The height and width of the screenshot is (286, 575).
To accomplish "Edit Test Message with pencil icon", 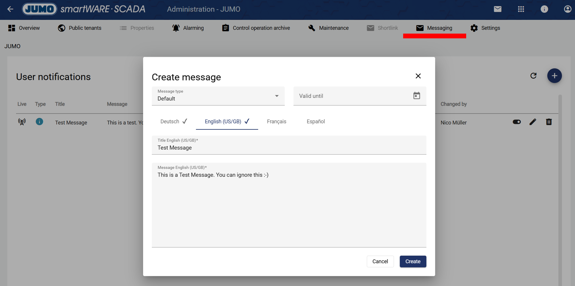I will click(532, 122).
